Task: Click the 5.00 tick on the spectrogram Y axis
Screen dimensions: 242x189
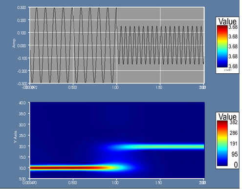Action: tap(22, 179)
